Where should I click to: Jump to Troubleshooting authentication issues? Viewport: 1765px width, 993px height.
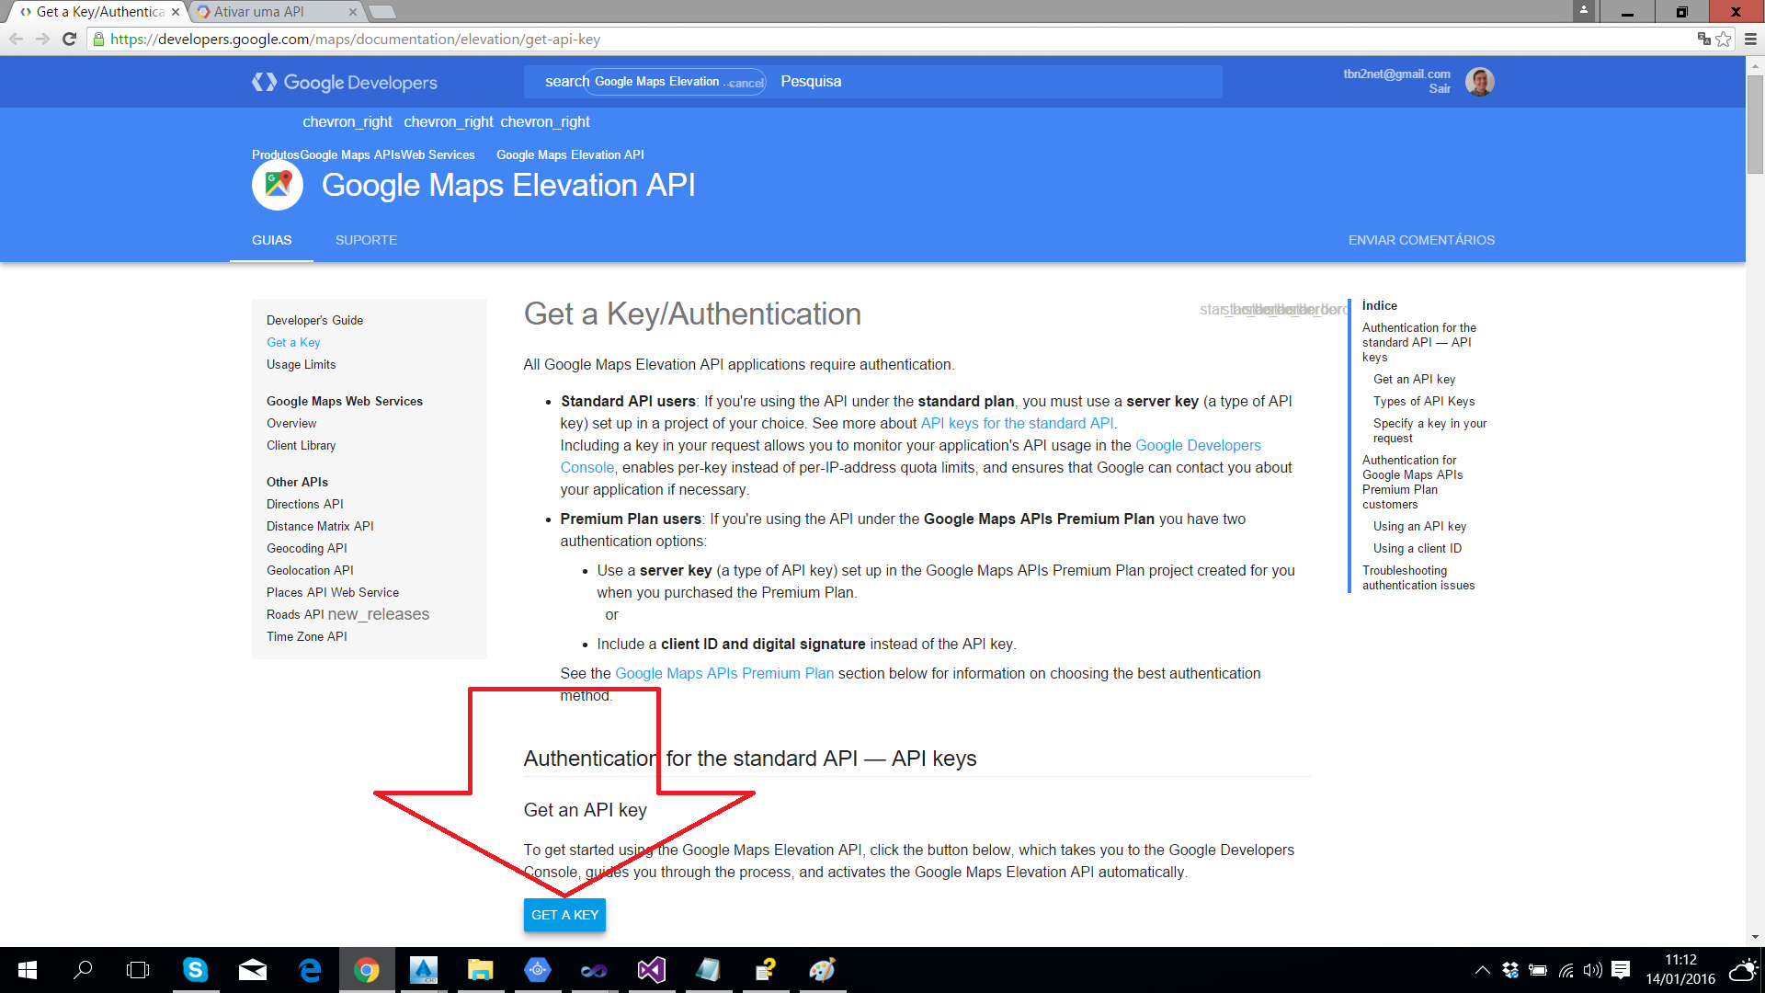tap(1418, 577)
